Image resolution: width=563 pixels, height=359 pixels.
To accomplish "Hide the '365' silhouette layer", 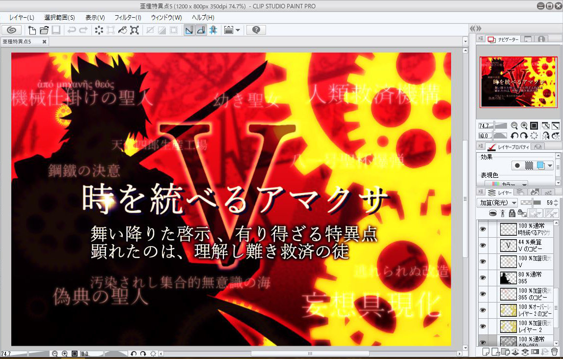I will coord(483,278).
